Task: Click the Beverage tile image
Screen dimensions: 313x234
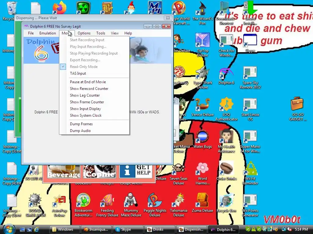Action: (64, 172)
